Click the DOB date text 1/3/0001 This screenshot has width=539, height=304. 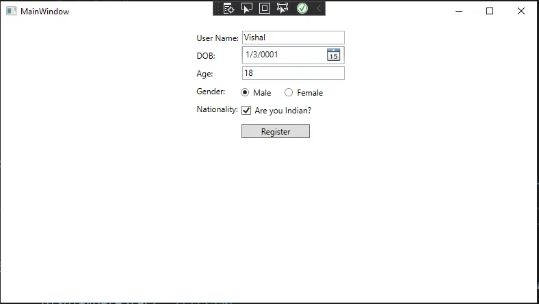tap(261, 55)
